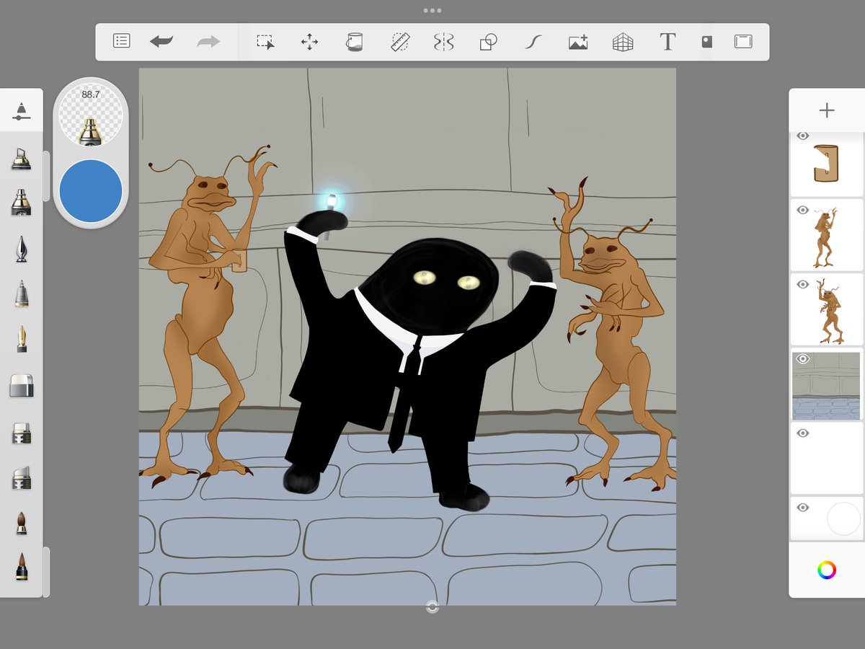This screenshot has height=649, width=865.
Task: Import an image with add-picture icon
Action: click(578, 42)
